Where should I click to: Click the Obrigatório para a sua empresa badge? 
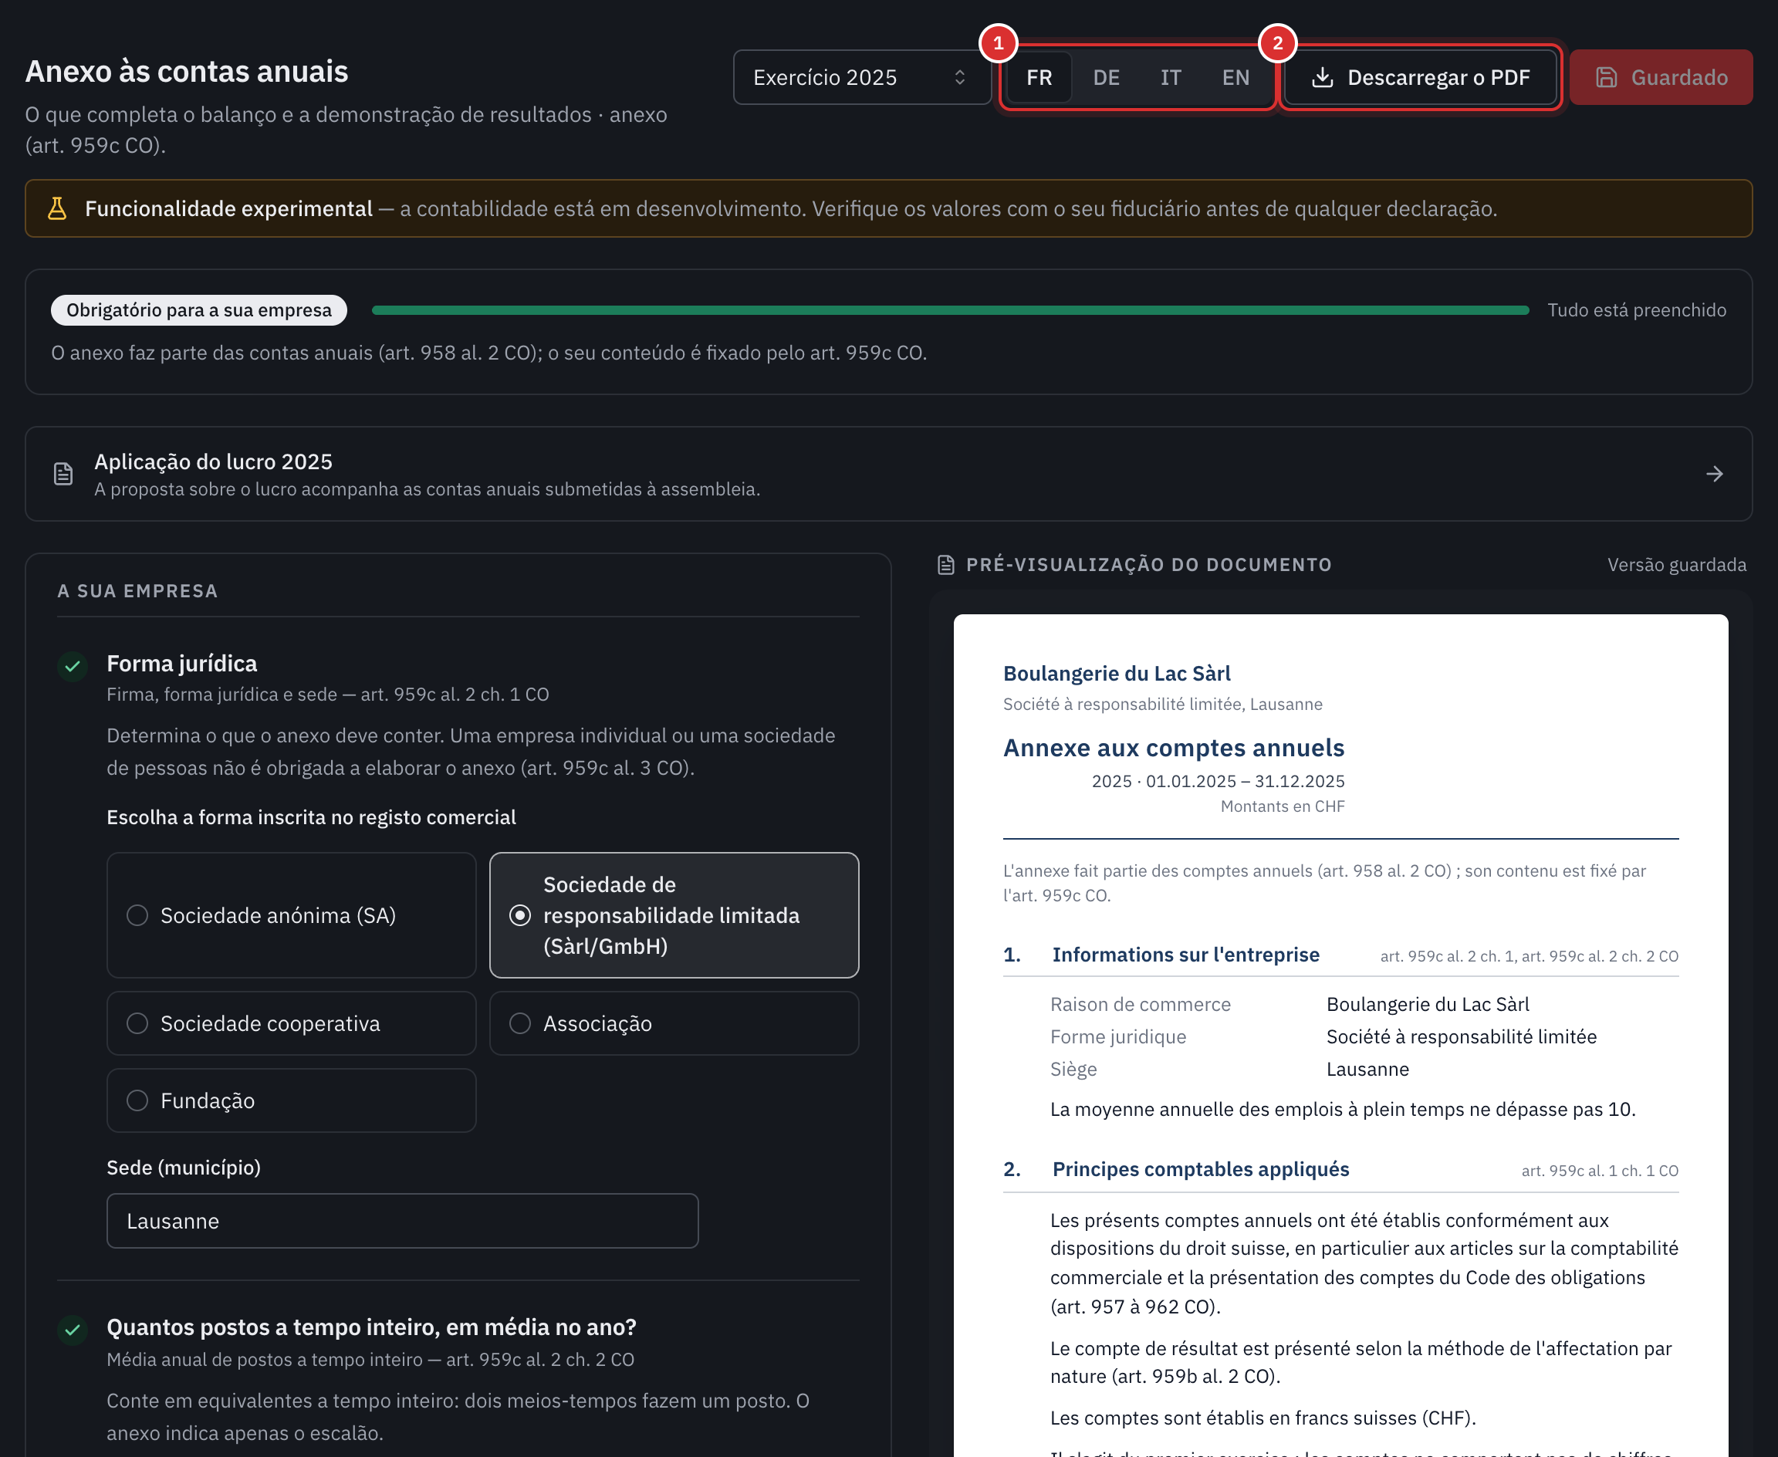pos(199,309)
